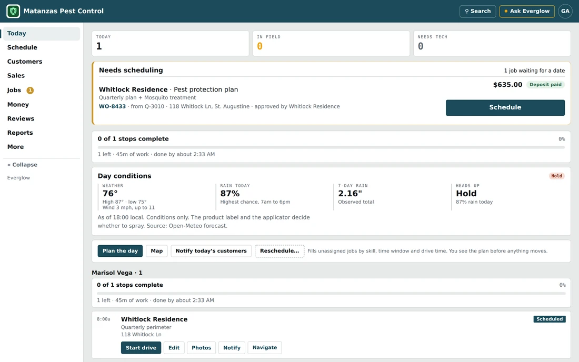Open the Reports section

41,133
